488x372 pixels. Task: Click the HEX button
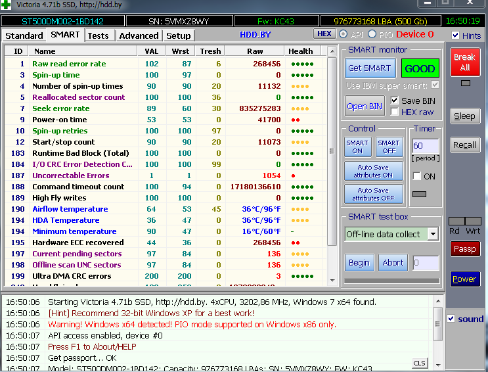[324, 34]
